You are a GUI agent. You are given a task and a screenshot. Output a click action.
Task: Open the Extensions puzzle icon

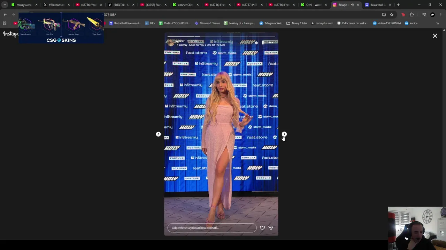point(412,15)
